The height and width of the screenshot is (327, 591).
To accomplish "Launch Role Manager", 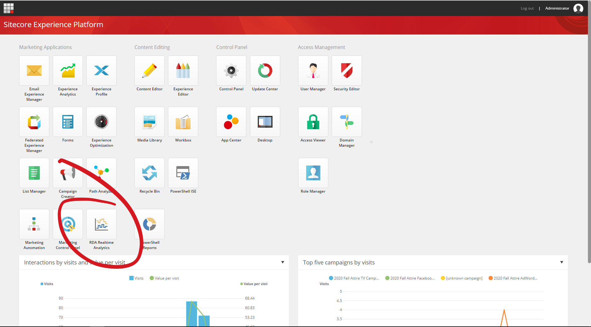I will (x=313, y=173).
